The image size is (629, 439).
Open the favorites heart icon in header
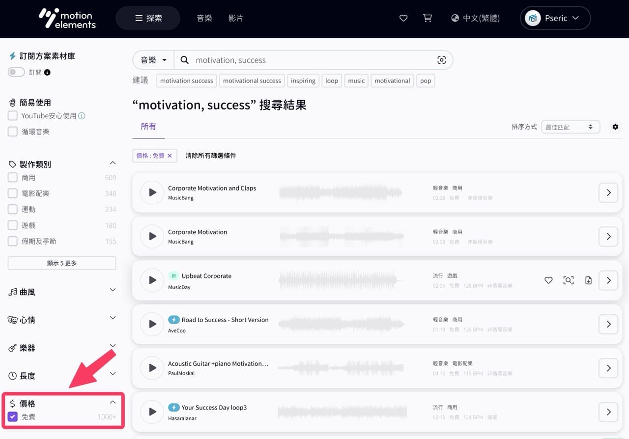click(403, 18)
